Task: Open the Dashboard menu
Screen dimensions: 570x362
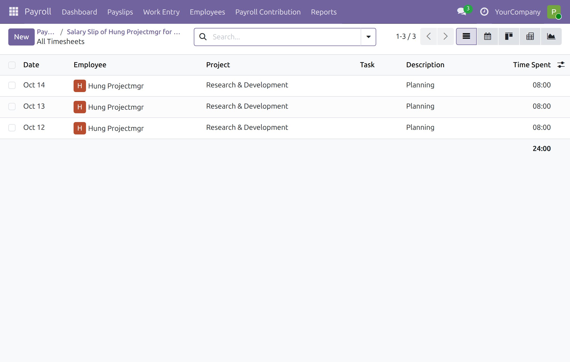Action: pos(79,12)
